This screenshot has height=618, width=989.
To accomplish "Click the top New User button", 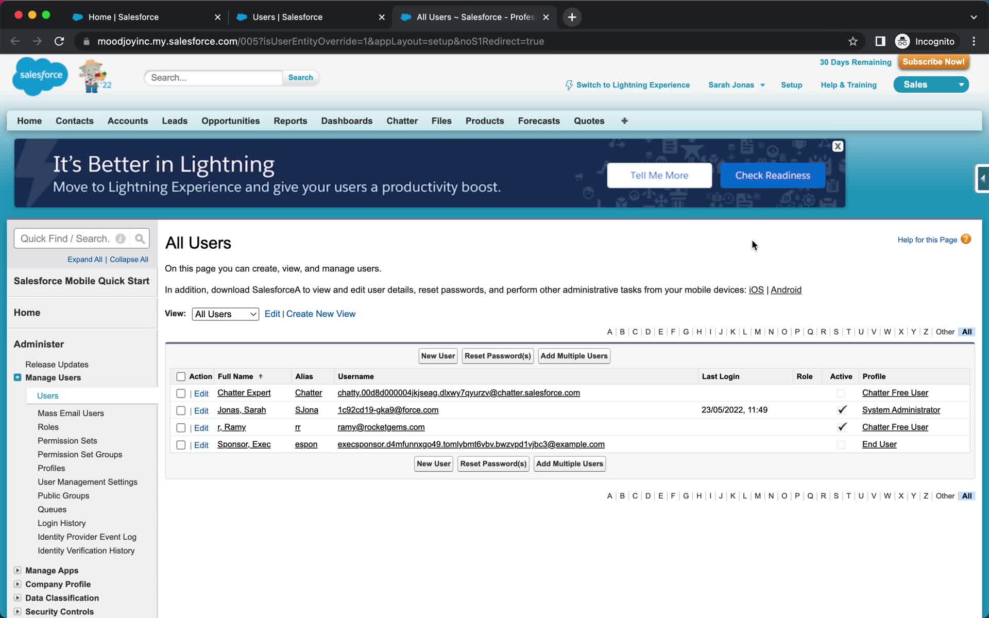I will click(438, 356).
